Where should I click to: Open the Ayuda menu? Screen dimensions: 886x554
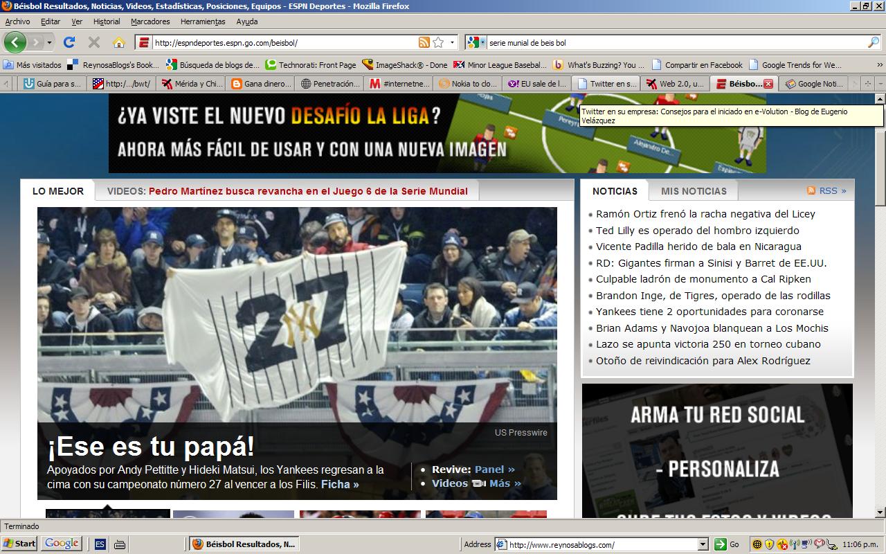coord(247,21)
